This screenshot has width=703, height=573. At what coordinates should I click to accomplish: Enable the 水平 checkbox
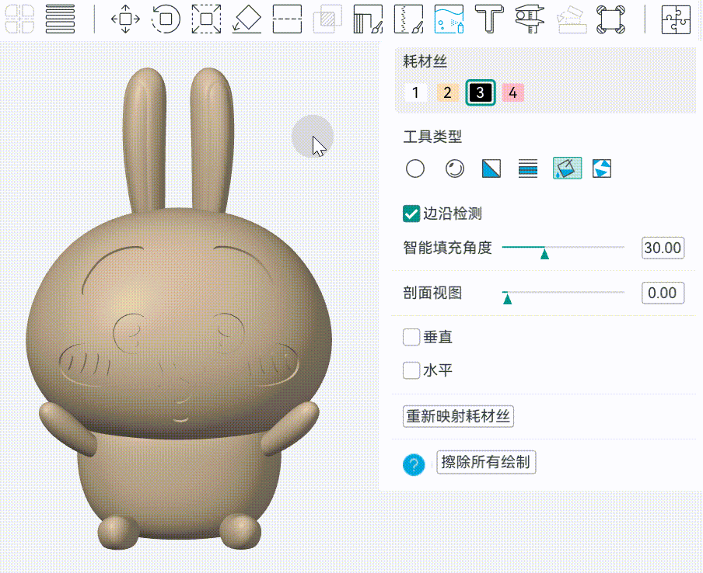tap(411, 370)
